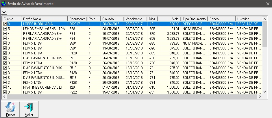Select the Banco column header
This screenshot has height=118, width=272.
click(221, 19)
